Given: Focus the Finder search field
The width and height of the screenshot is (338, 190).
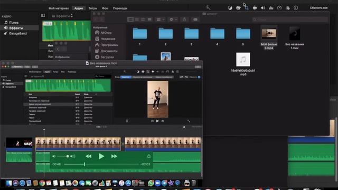Looking at the screenshot, I should click(290, 20).
